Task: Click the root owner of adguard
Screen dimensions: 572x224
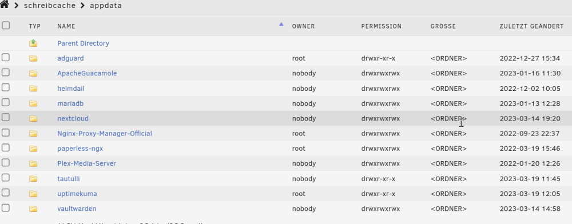Action: 299,58
